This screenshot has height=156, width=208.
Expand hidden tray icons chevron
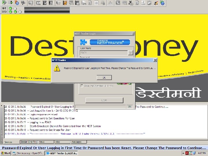pyautogui.click(x=183, y=153)
